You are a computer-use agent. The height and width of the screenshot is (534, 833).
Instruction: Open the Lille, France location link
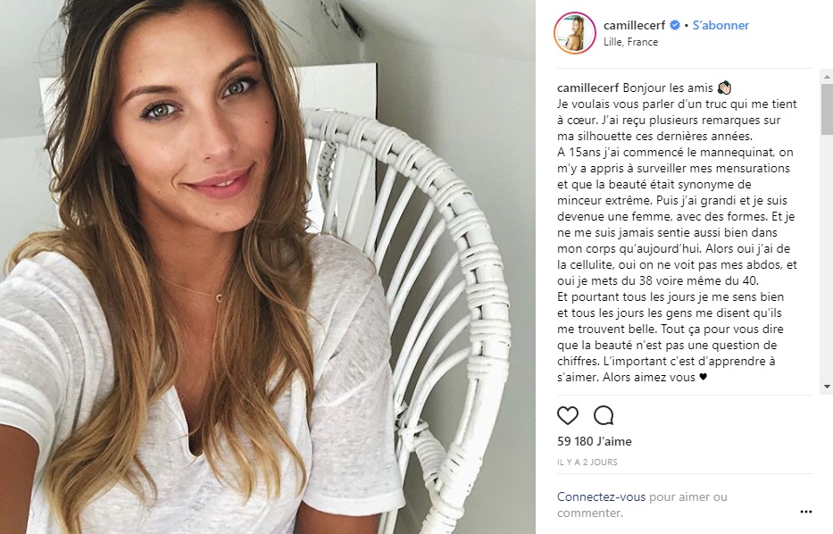(x=630, y=42)
